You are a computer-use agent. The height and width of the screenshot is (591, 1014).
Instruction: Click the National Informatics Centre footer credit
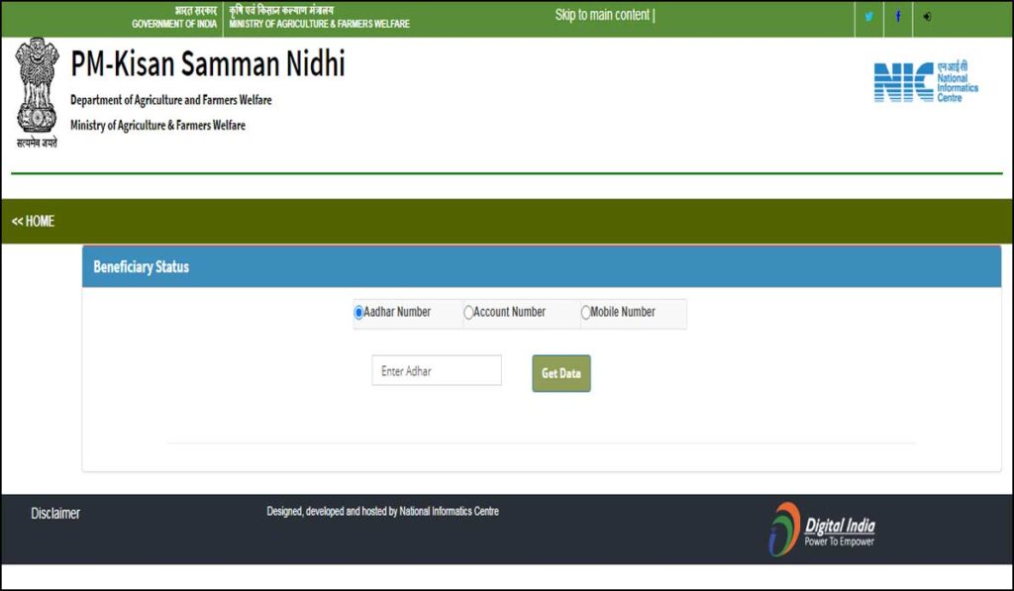382,511
